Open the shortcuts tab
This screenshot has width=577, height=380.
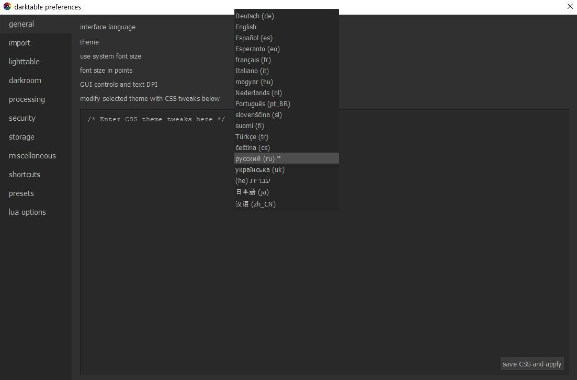click(36, 175)
